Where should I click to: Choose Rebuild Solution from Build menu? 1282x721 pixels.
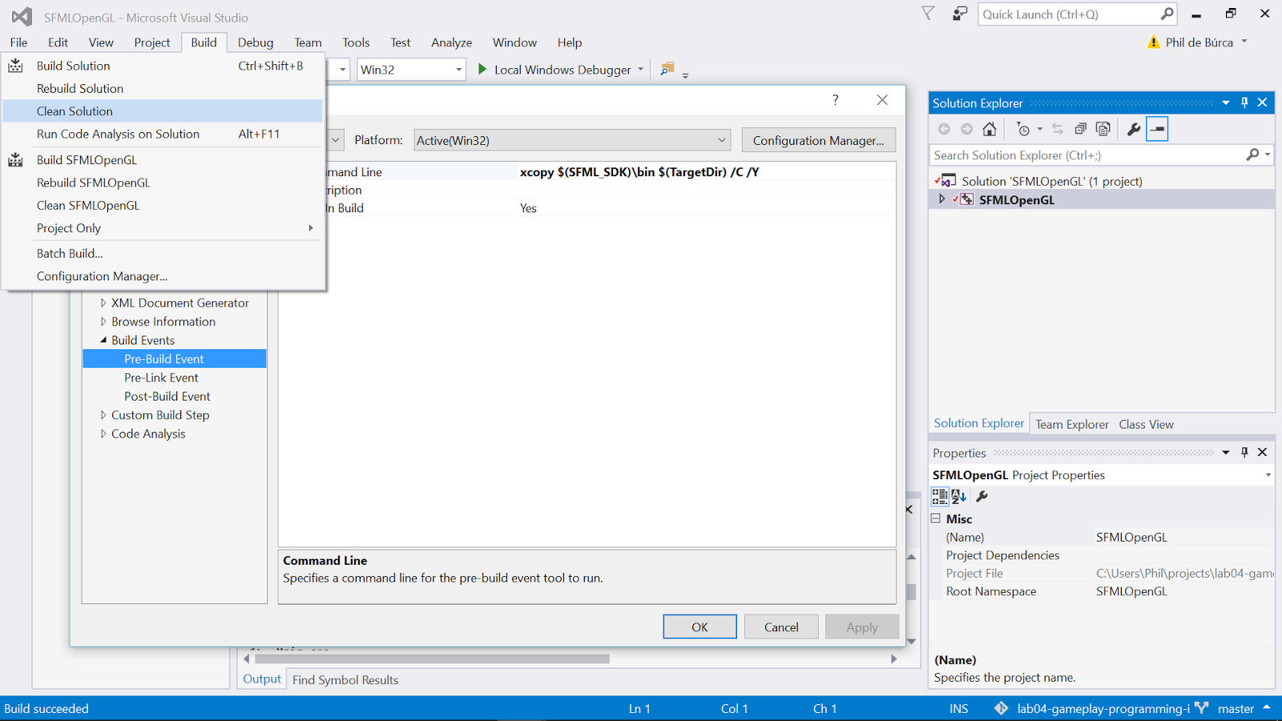pos(163,88)
